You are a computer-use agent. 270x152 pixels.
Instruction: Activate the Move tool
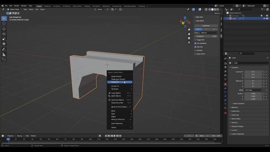4,29
